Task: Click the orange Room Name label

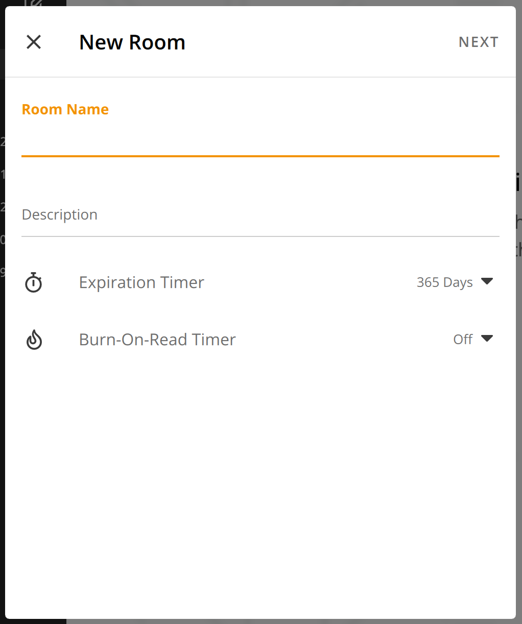Action: tap(65, 109)
